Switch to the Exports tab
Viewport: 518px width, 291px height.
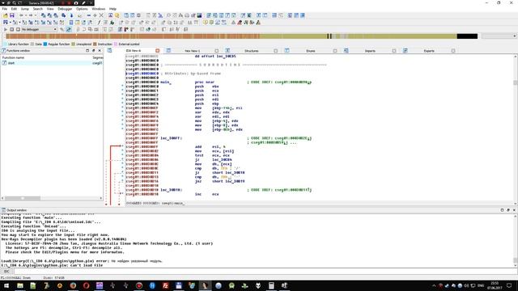click(429, 51)
